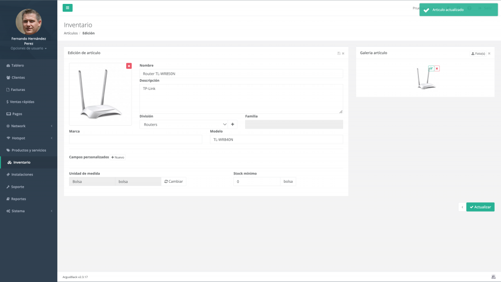Select Inventario in the sidebar

point(29,162)
